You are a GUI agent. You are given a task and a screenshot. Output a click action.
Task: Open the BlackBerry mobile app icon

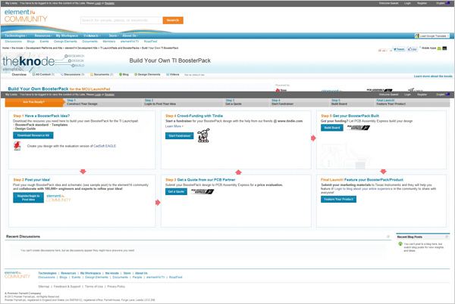pos(444,48)
